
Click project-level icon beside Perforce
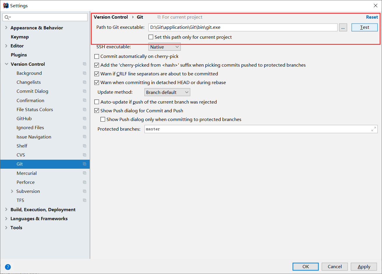84,182
